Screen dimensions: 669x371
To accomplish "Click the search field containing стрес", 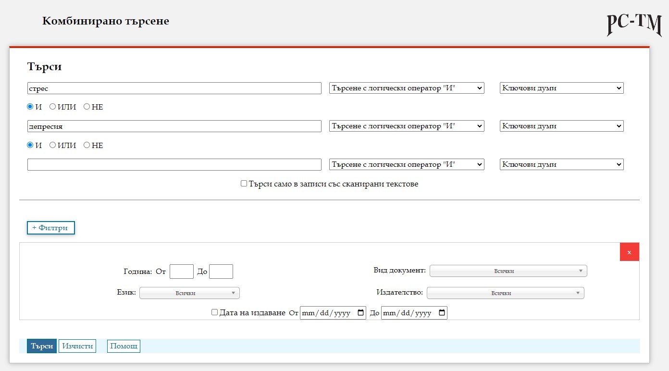I will 174,88.
